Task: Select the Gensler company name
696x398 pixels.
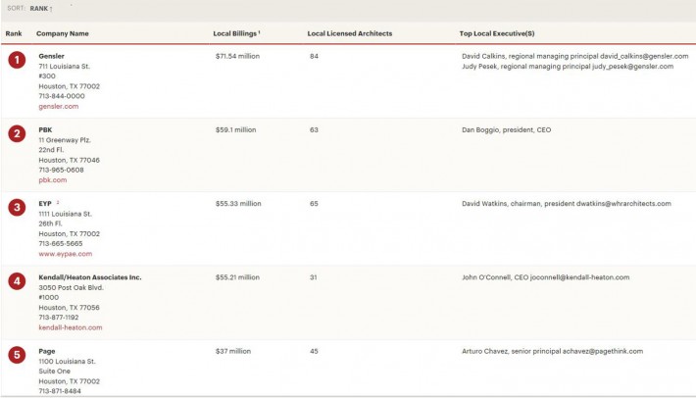Action: [51, 56]
